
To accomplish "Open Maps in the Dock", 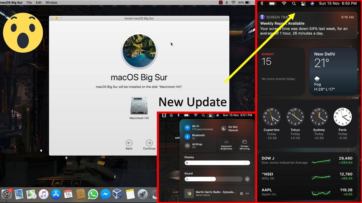I will tap(31, 194).
